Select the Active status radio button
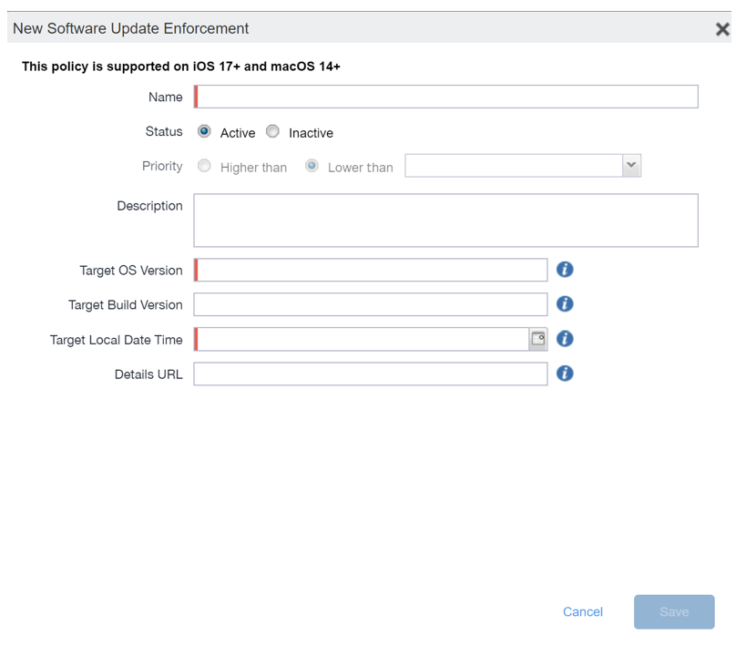Viewport: 736px width, 656px height. [205, 132]
